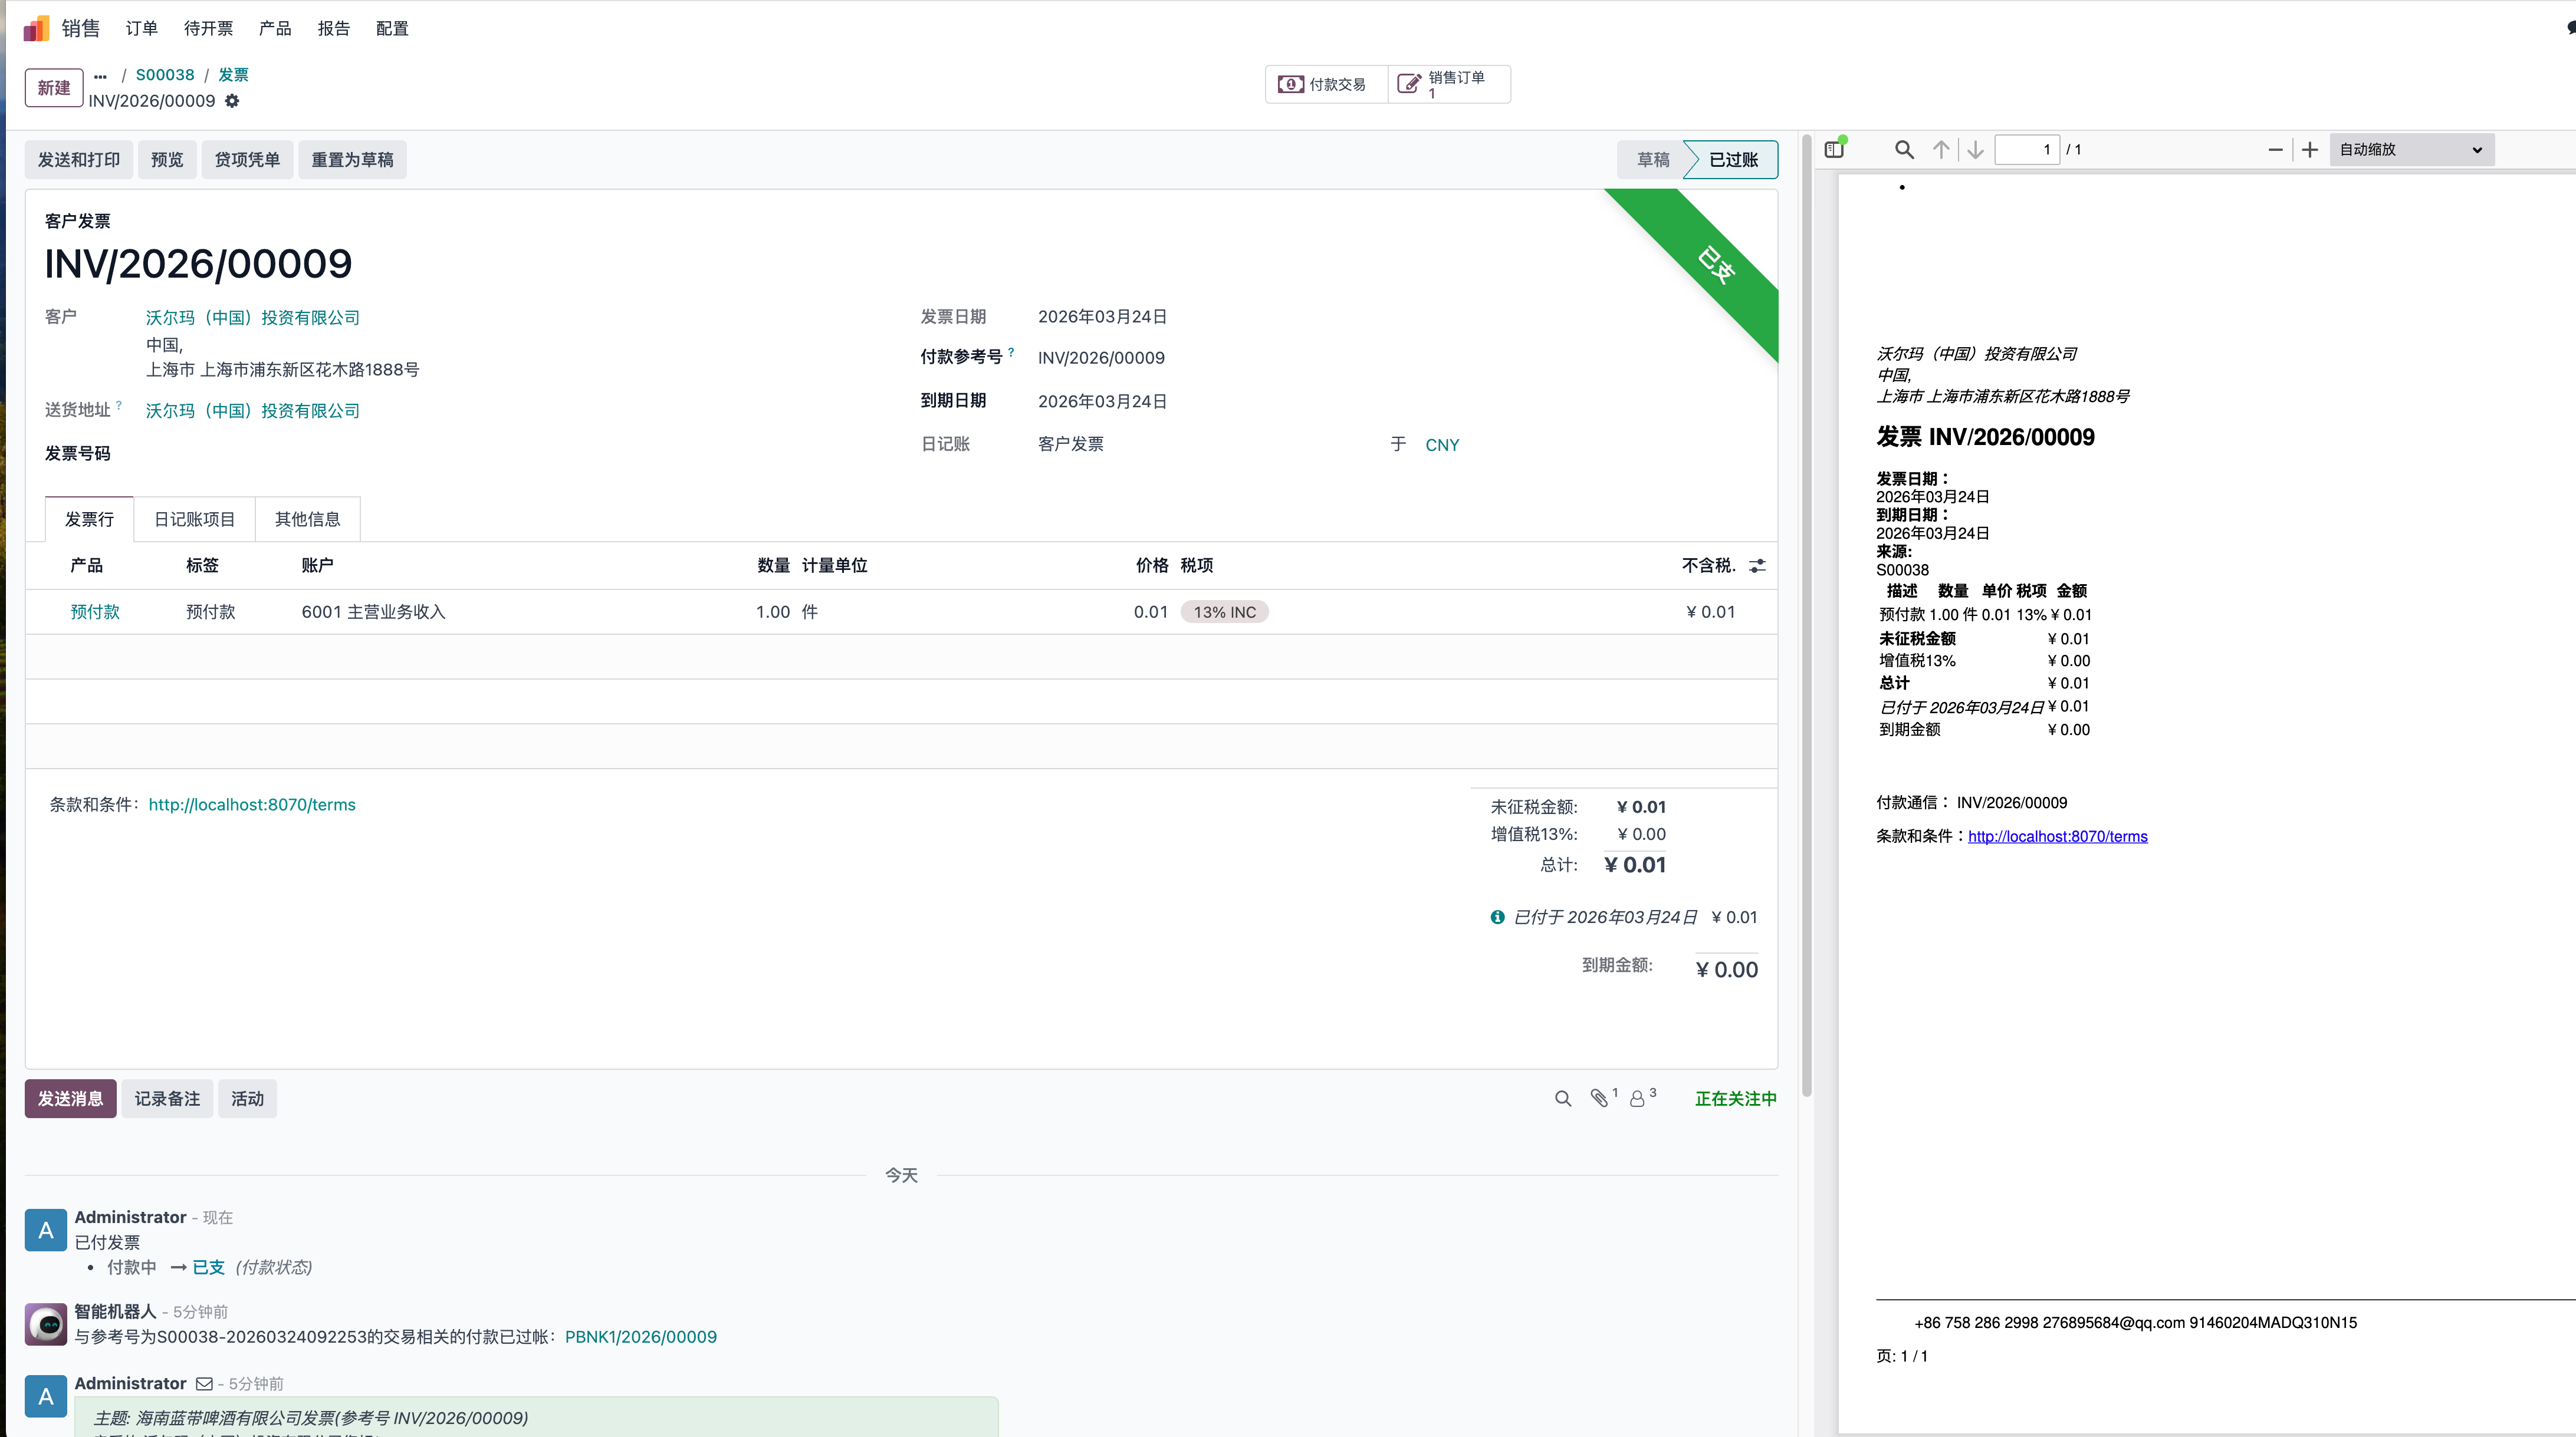Edit the PDF page number field
This screenshot has width=2576, height=1437.
pos(2027,149)
